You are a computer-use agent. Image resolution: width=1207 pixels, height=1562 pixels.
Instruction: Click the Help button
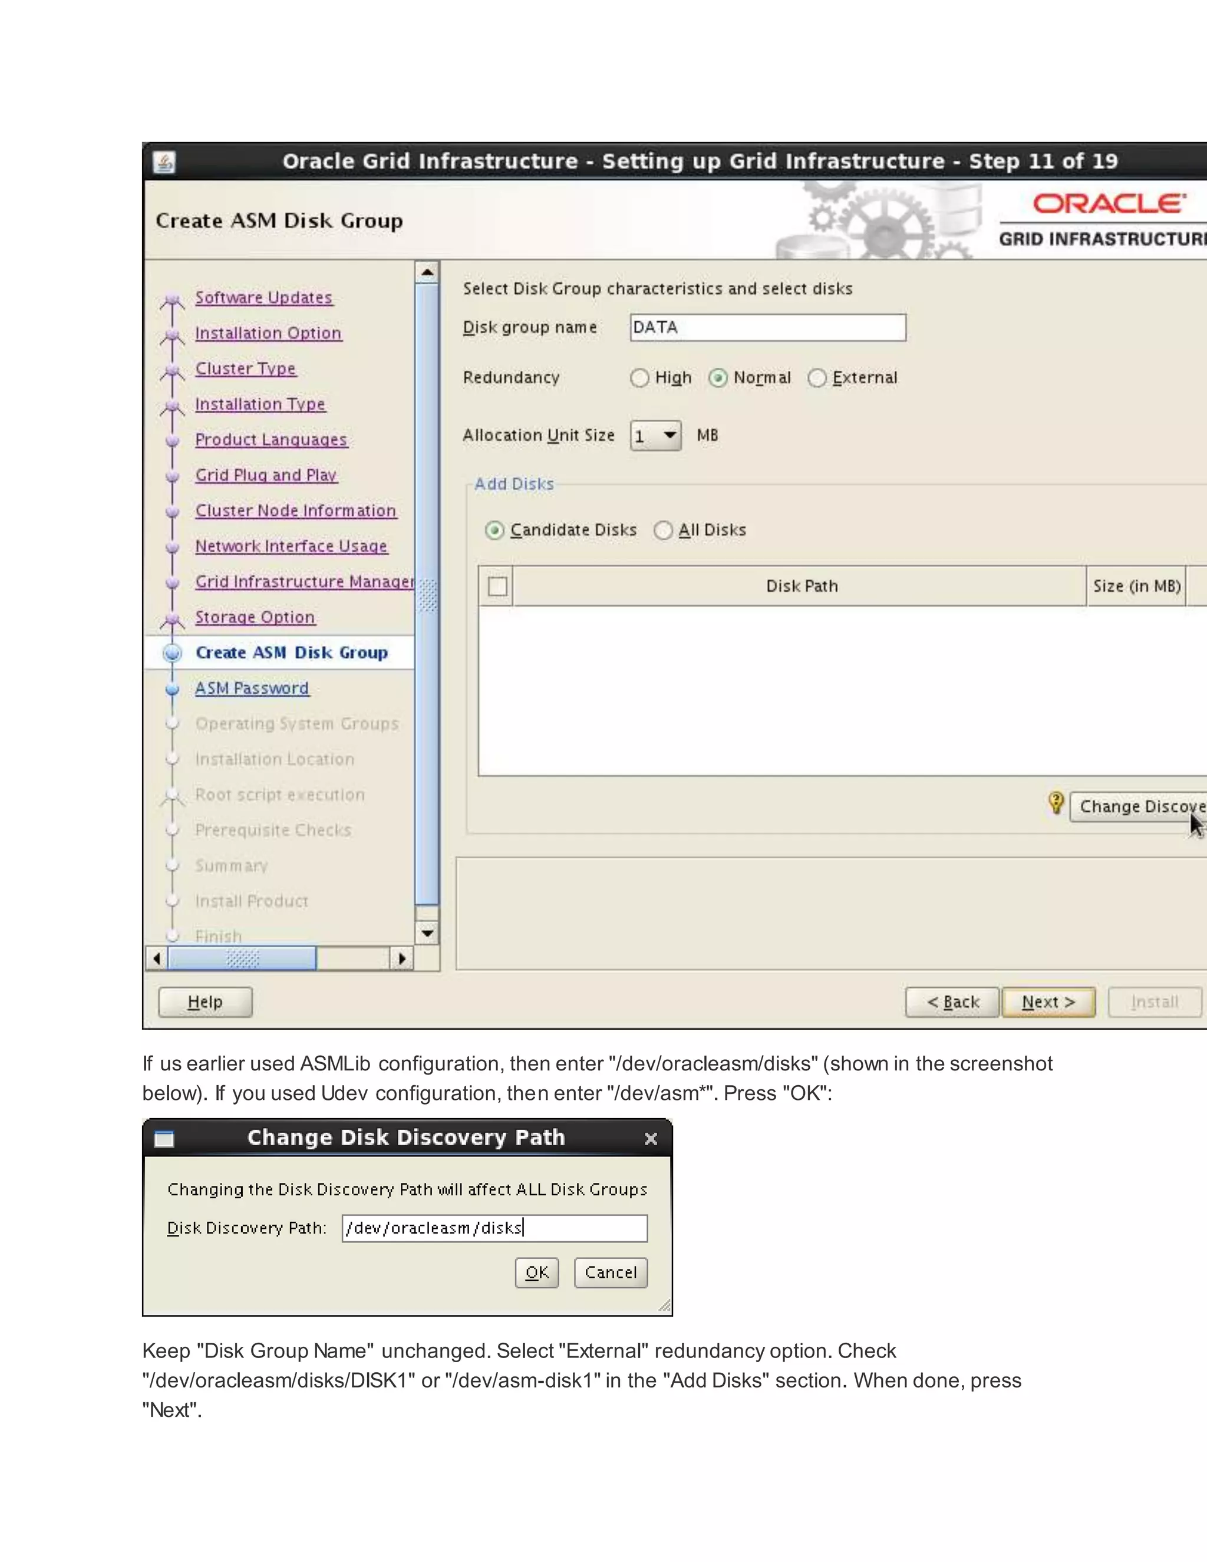click(x=205, y=1002)
